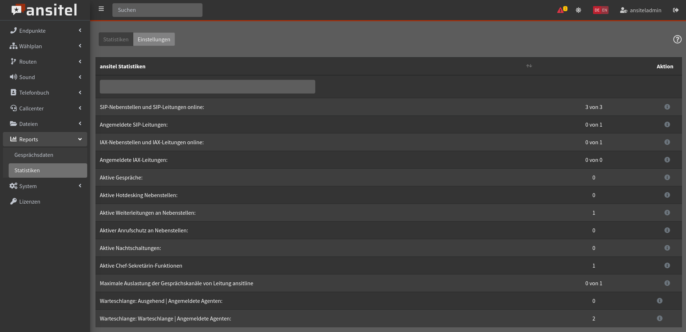Open the ansiteladmin user profile

641,10
